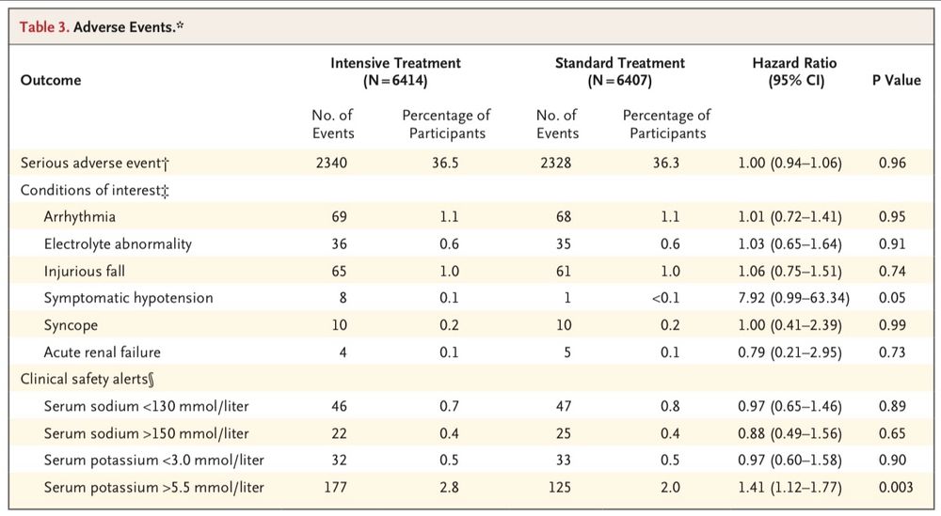Select the Injurious fall row label
The width and height of the screenshot is (941, 516).
point(84,272)
